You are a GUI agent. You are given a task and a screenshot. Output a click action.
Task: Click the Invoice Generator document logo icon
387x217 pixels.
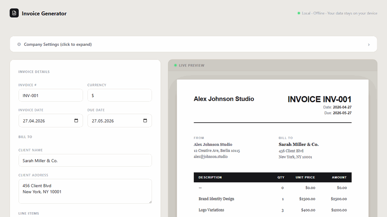point(14,13)
